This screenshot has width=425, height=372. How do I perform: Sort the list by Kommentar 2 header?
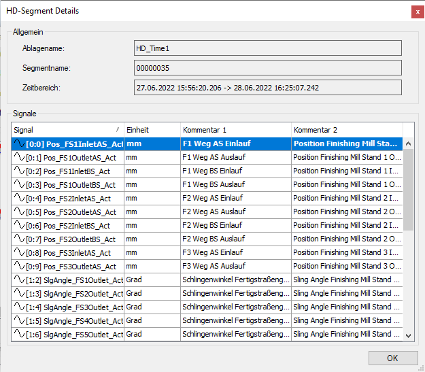347,129
